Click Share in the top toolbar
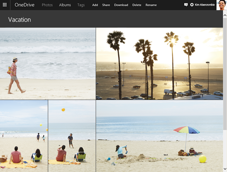 pos(106,5)
